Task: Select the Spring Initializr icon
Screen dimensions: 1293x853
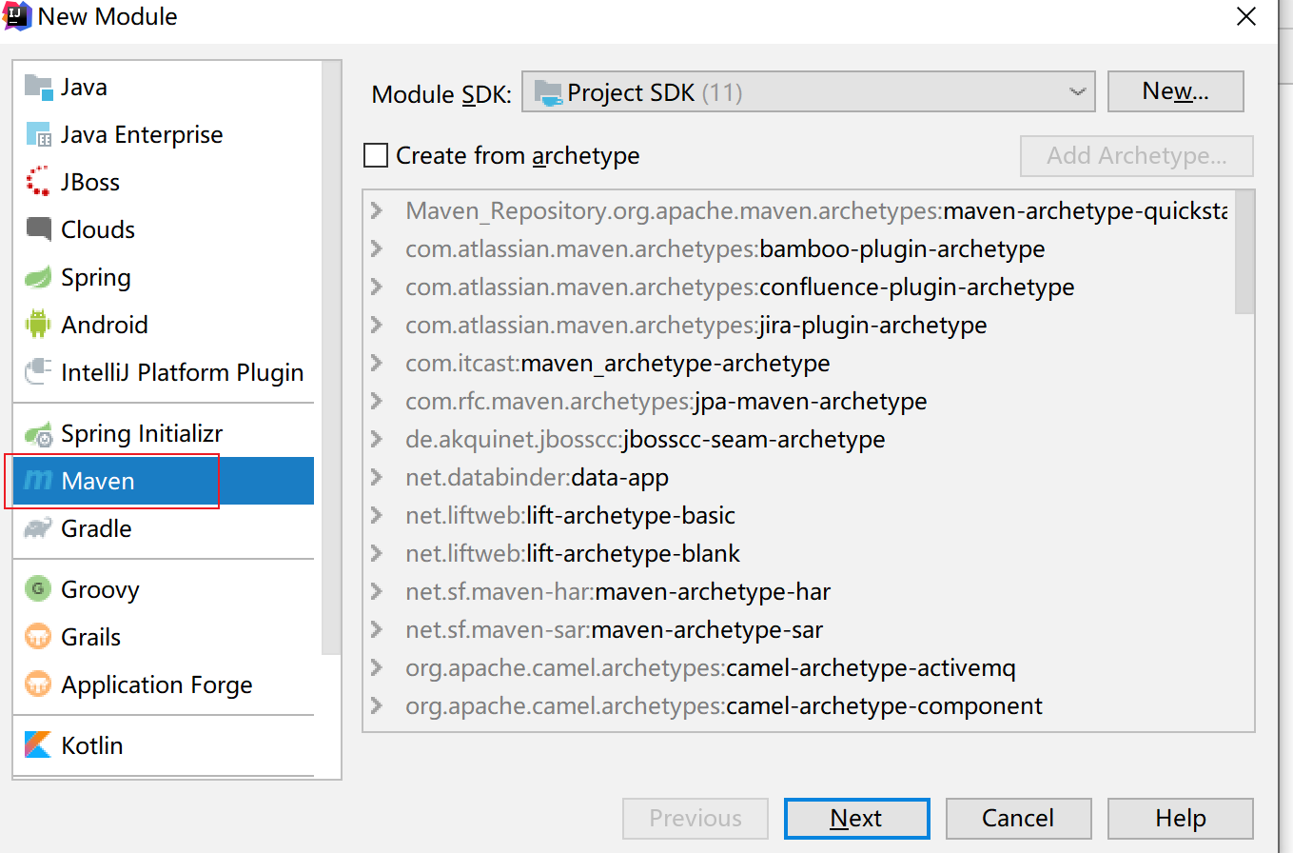Action: (x=38, y=434)
